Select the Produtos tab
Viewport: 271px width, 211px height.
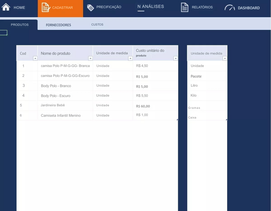point(20,25)
